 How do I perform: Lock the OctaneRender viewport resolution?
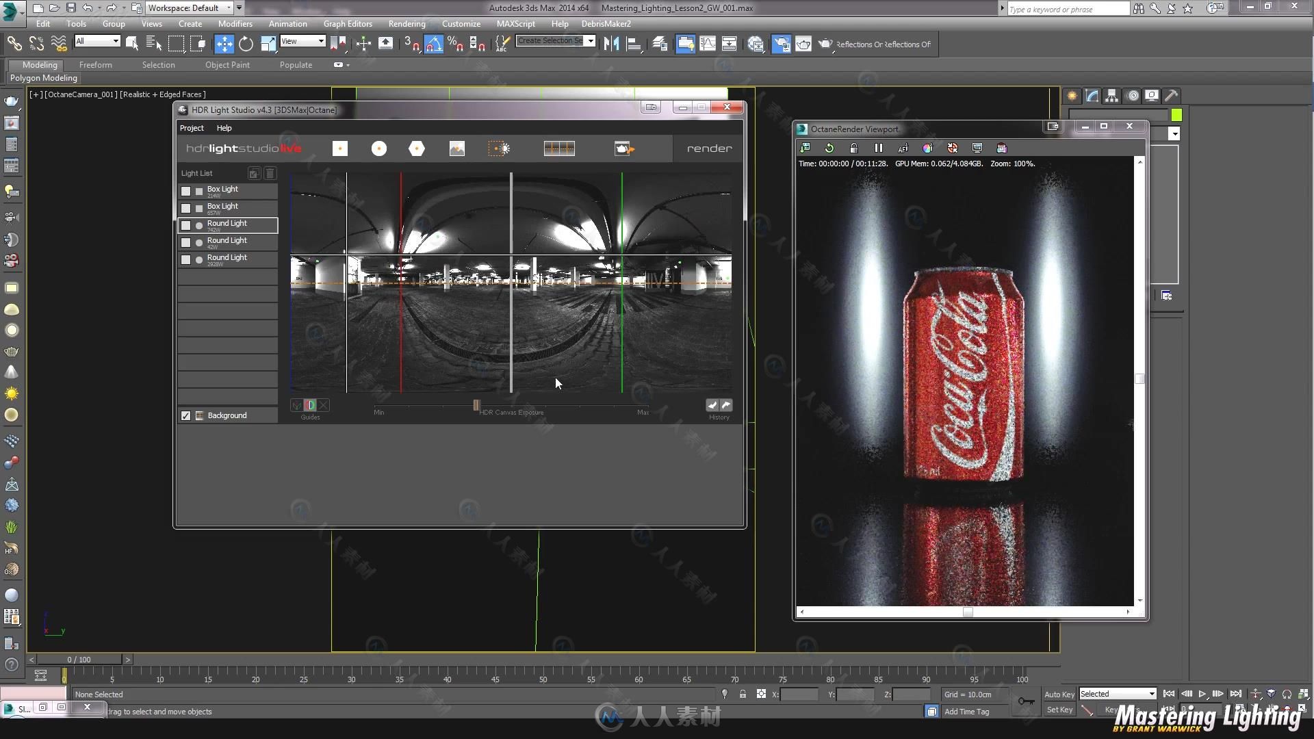point(853,148)
